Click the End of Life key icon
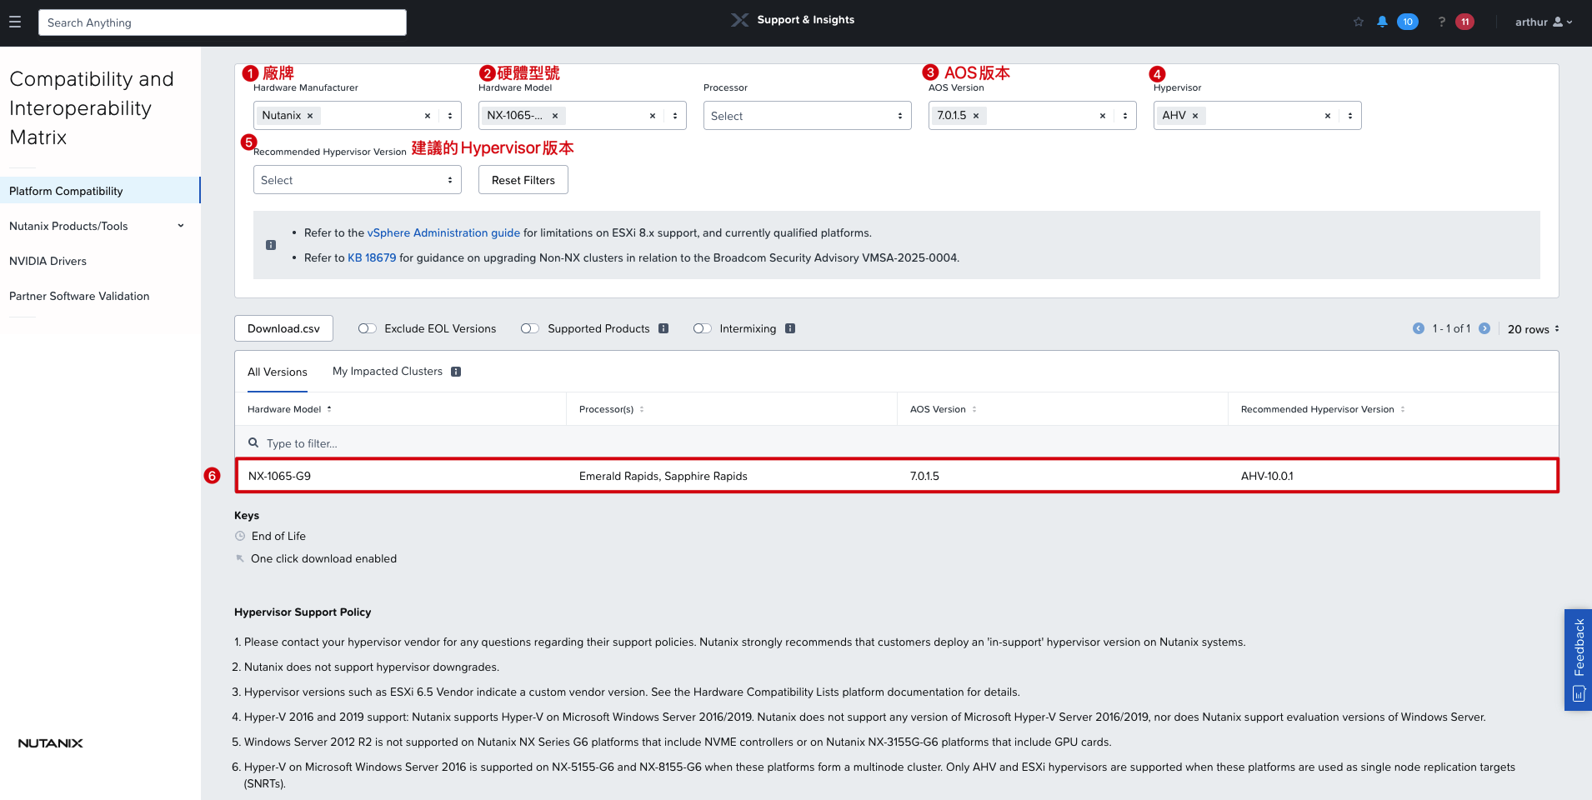The image size is (1592, 800). (240, 536)
